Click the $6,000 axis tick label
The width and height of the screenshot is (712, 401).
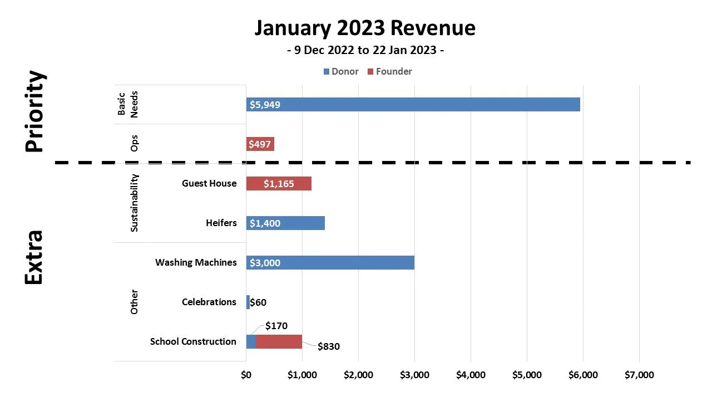tap(583, 375)
